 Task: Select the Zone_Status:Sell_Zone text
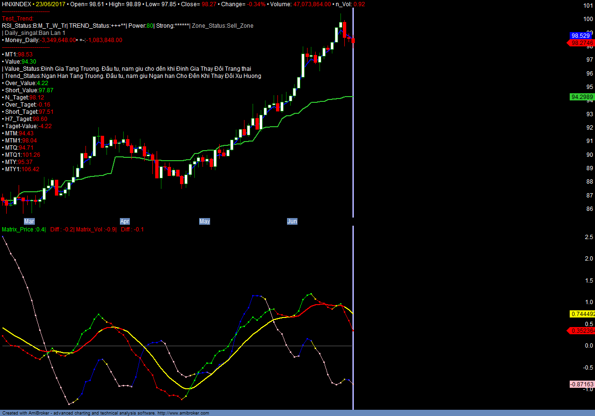[x=223, y=26]
